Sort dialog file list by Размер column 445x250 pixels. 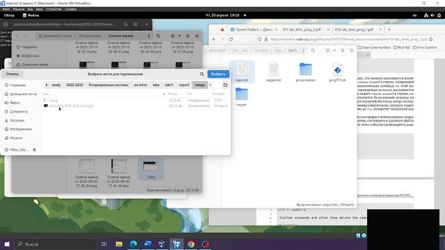[172, 94]
